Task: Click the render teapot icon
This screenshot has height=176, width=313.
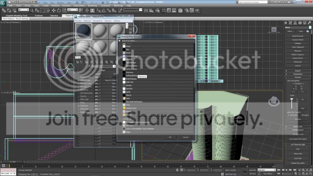Action: [197, 10]
